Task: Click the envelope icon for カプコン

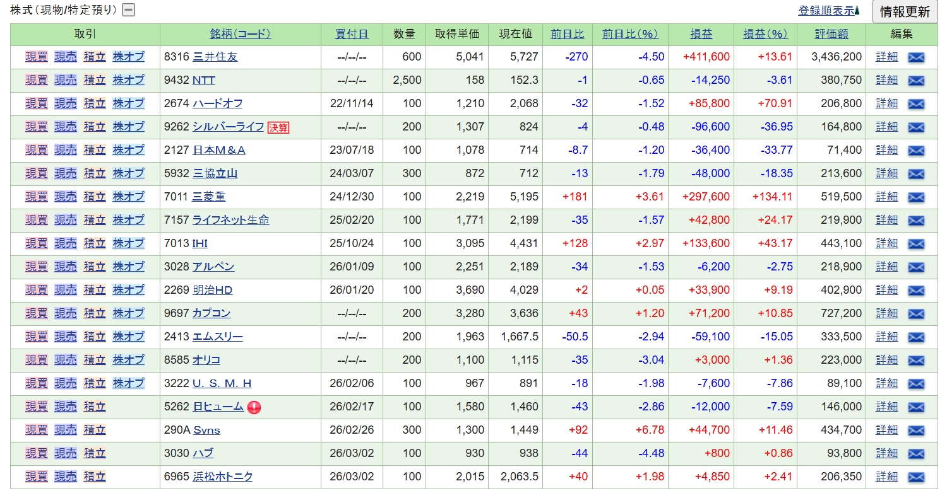Action: tap(915, 314)
